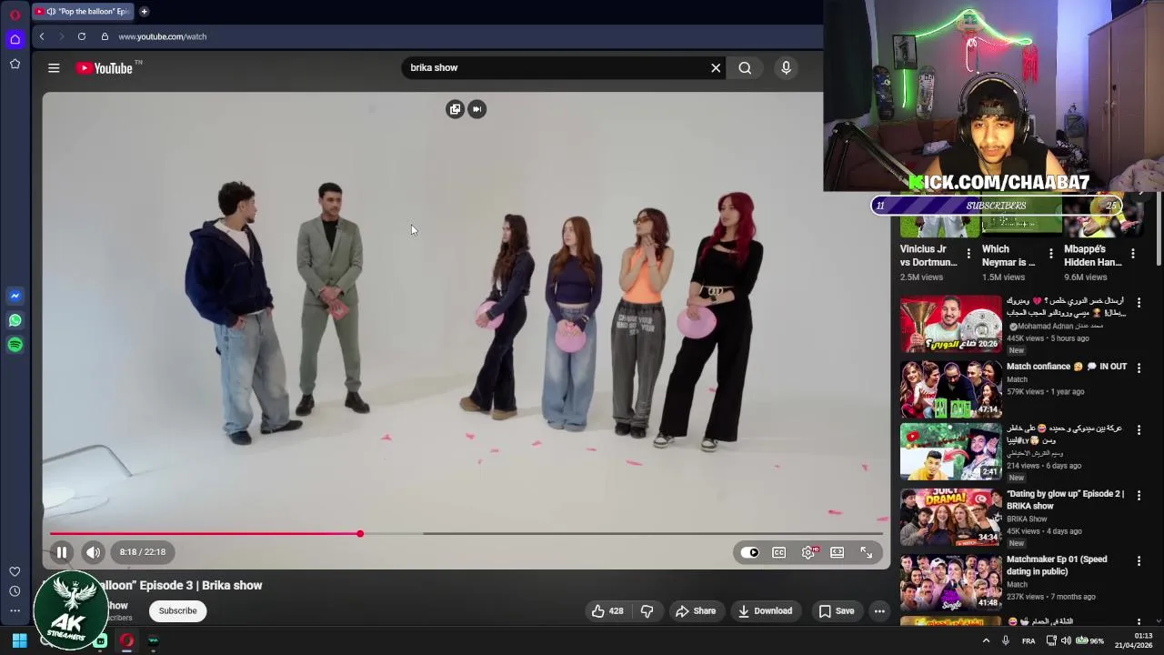Switch to "Pop the balloon" browser tab

click(82, 12)
